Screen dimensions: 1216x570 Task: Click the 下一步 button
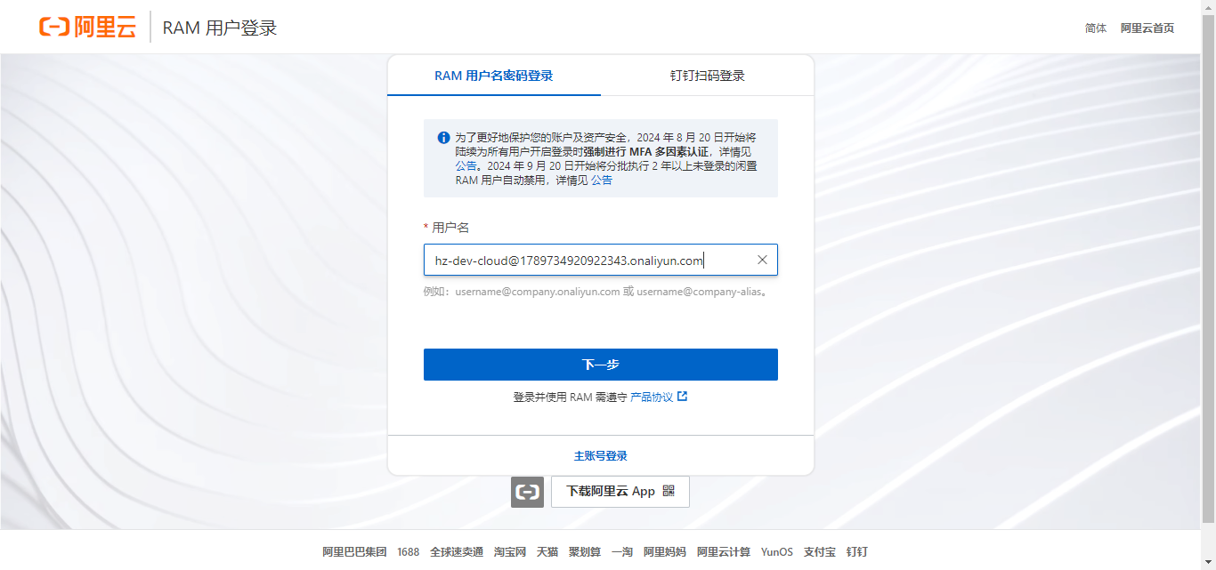[601, 365]
